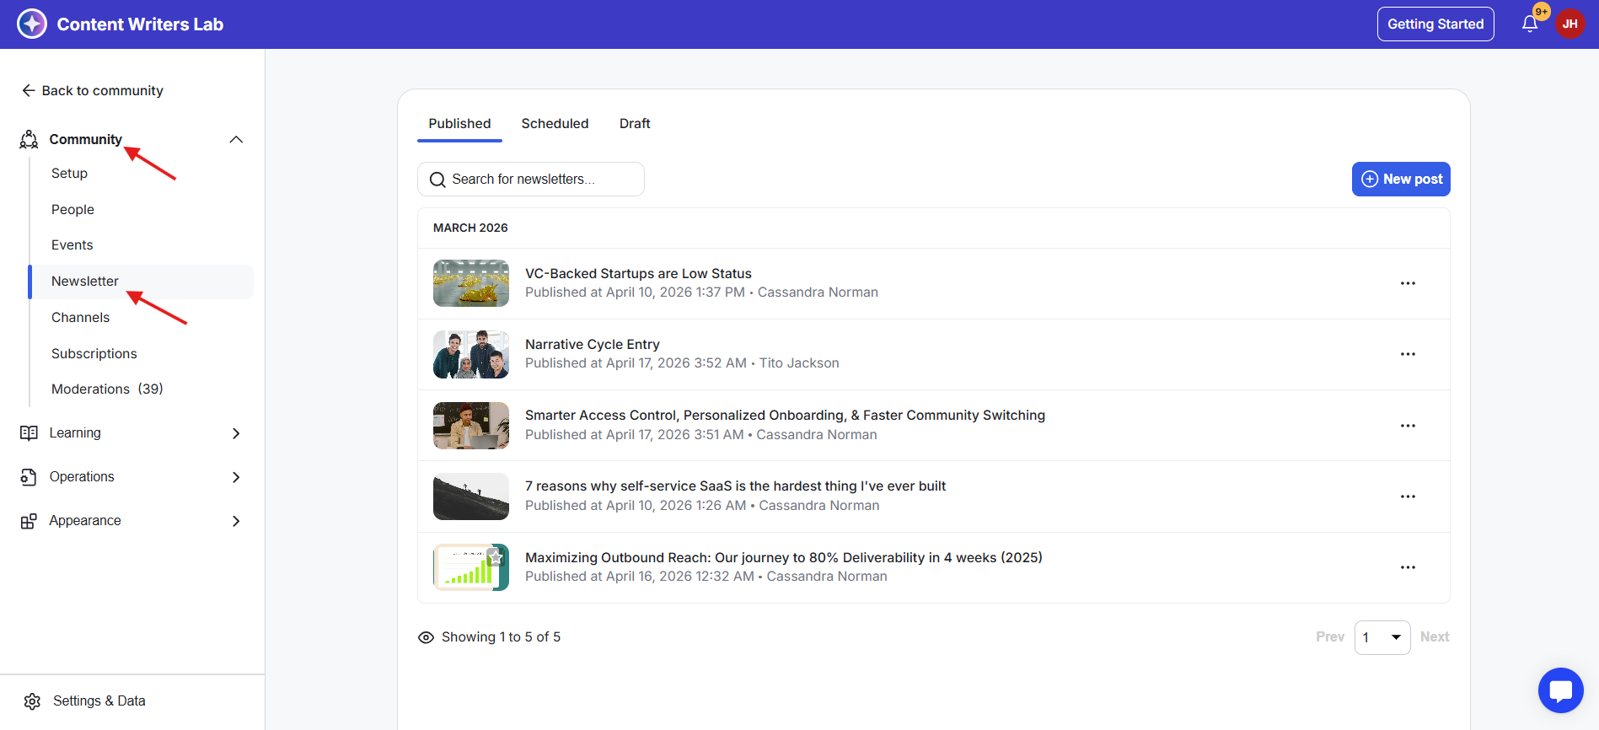Collapse the Community section
Viewport: 1599px width, 730px height.
point(236,139)
